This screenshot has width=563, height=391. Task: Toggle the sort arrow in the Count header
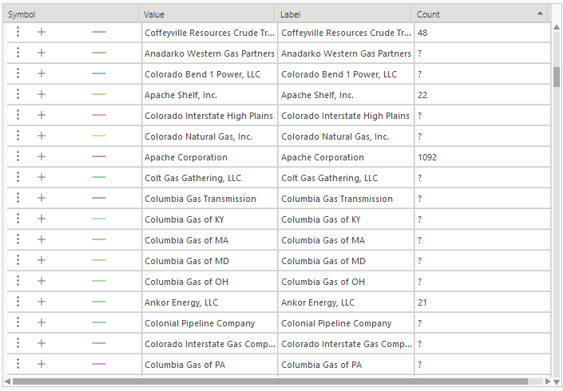click(540, 14)
